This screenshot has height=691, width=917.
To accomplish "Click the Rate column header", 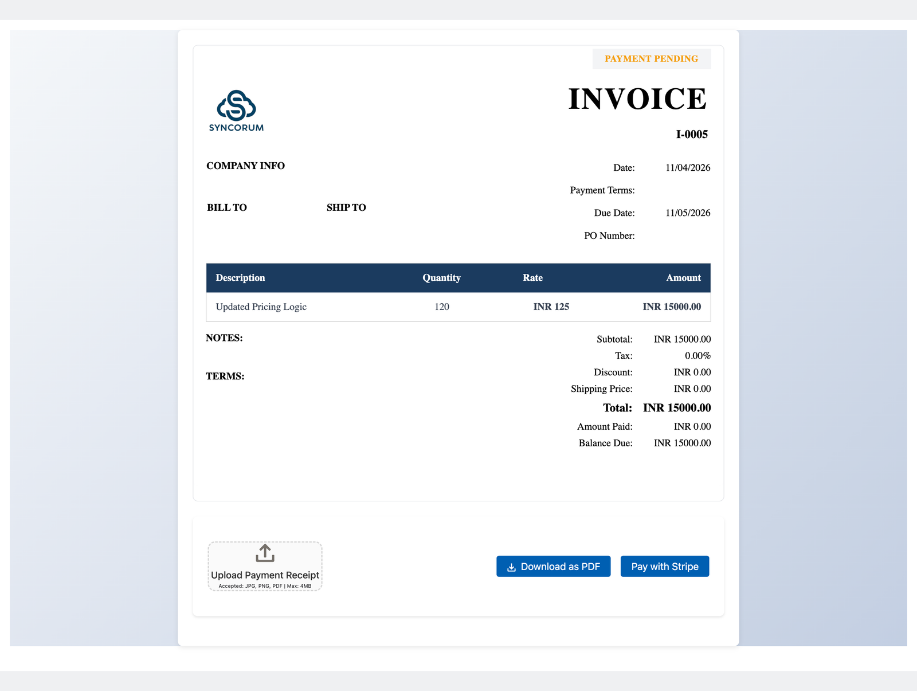I will pyautogui.click(x=532, y=278).
